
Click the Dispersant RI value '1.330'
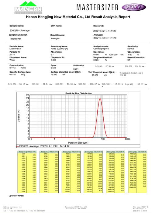[53, 60]
